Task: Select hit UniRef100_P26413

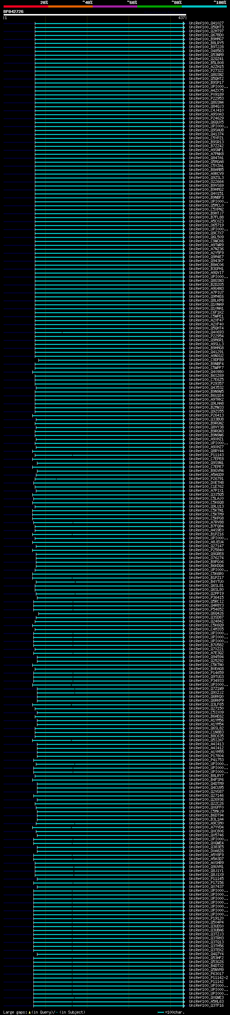Action: pyautogui.click(x=206, y=415)
